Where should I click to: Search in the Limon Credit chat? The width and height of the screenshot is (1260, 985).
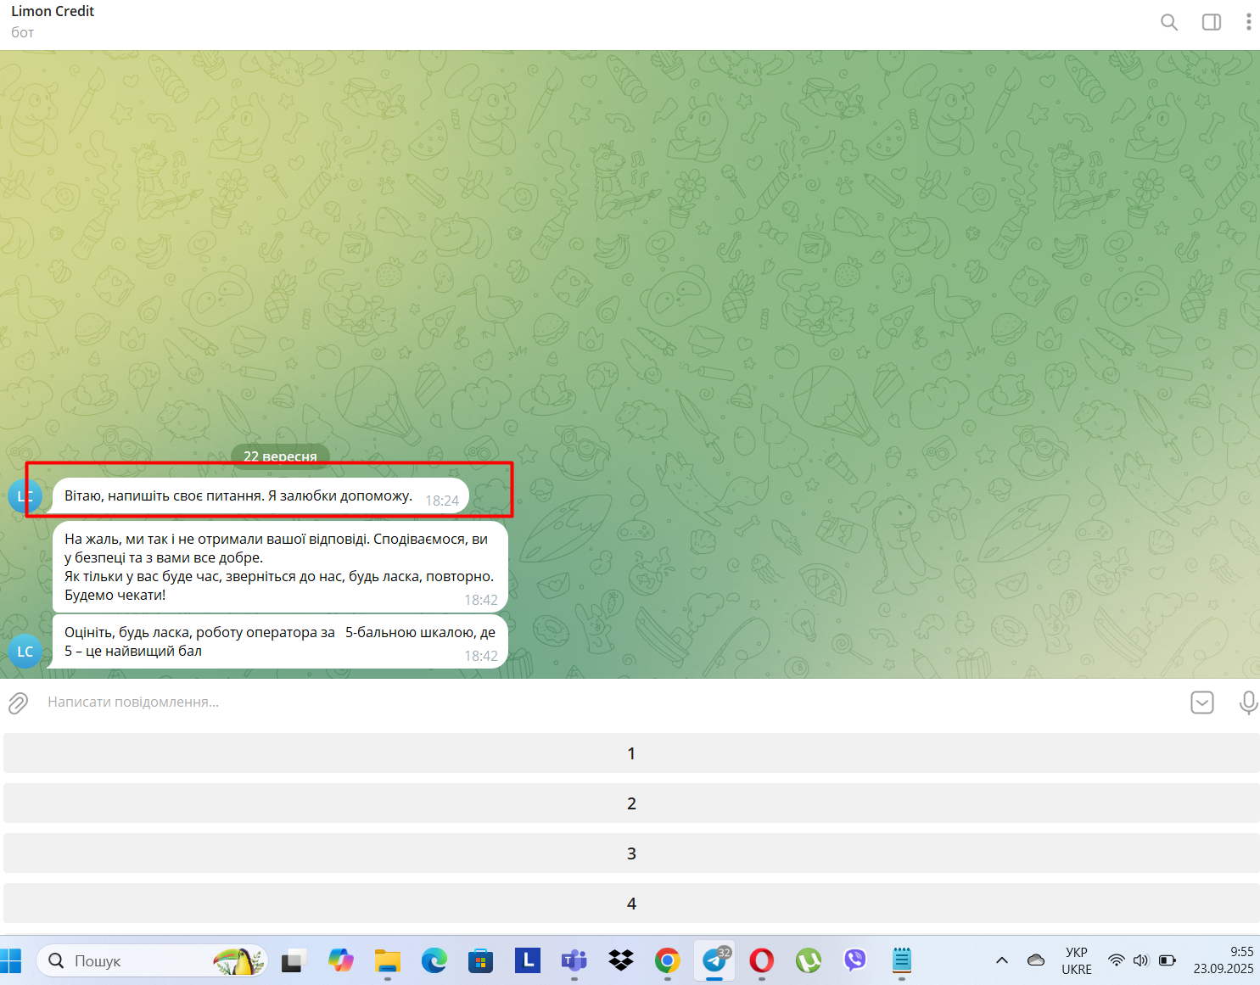[x=1168, y=22]
